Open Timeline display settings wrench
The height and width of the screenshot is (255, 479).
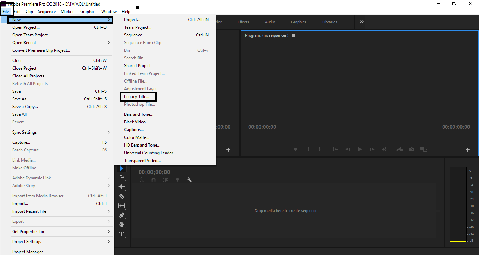point(189,180)
